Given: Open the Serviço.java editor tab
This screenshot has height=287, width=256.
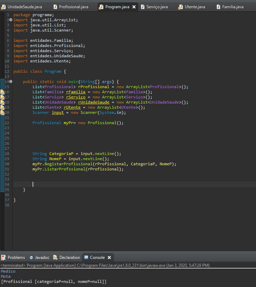Looking at the screenshot, I should click(x=155, y=7).
